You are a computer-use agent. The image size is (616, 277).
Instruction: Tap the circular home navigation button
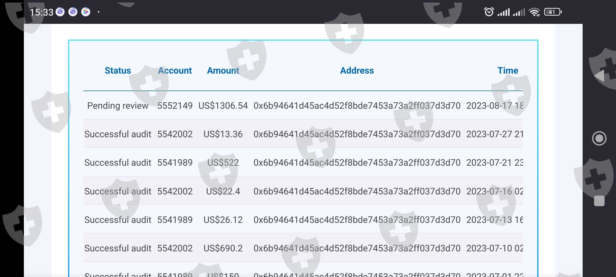click(599, 138)
